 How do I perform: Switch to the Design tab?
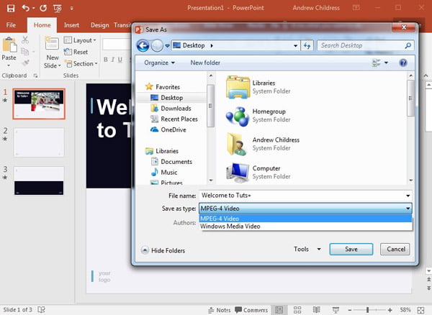100,25
